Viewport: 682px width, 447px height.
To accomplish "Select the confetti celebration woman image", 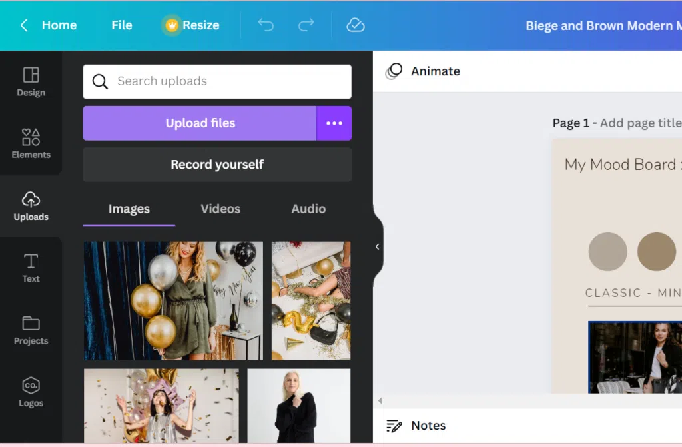I will (161, 406).
